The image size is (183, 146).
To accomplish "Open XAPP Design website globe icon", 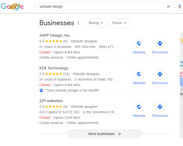I will 139,44.
